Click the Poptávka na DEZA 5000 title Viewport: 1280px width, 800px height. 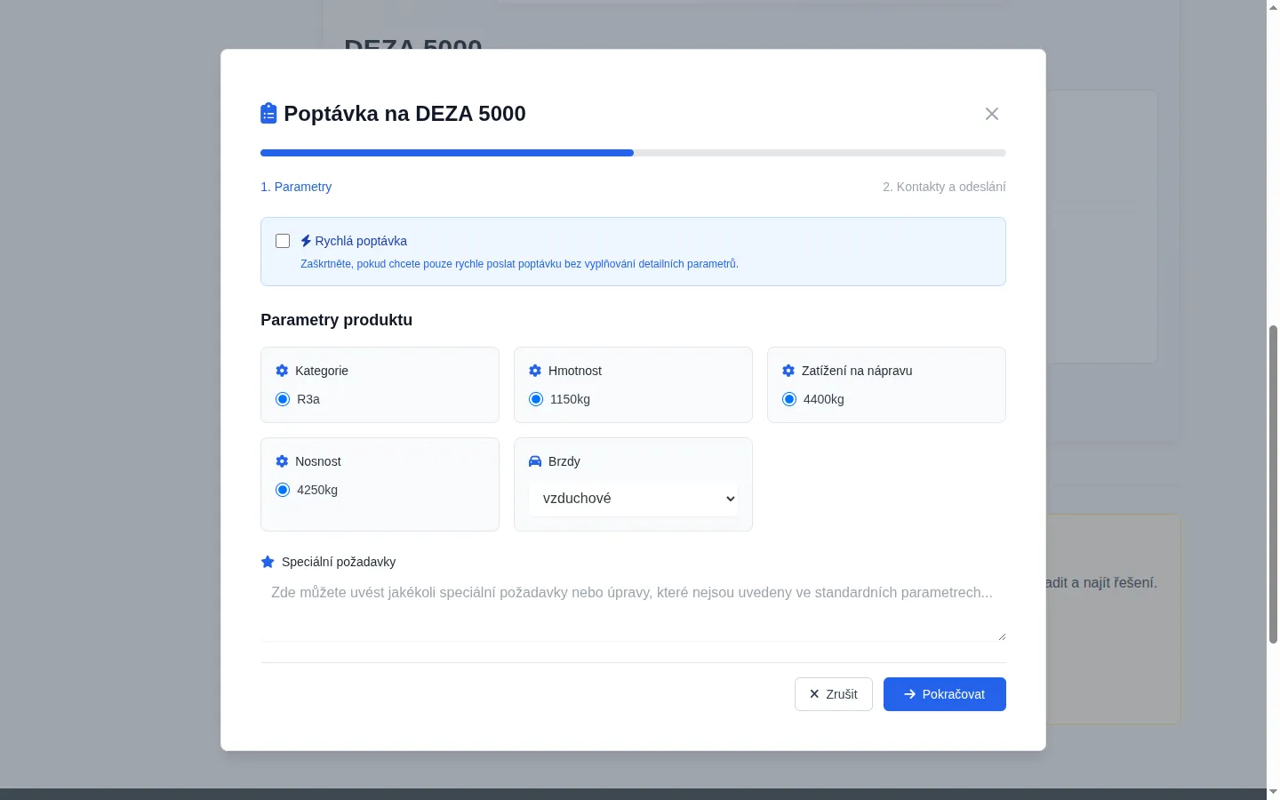(404, 114)
